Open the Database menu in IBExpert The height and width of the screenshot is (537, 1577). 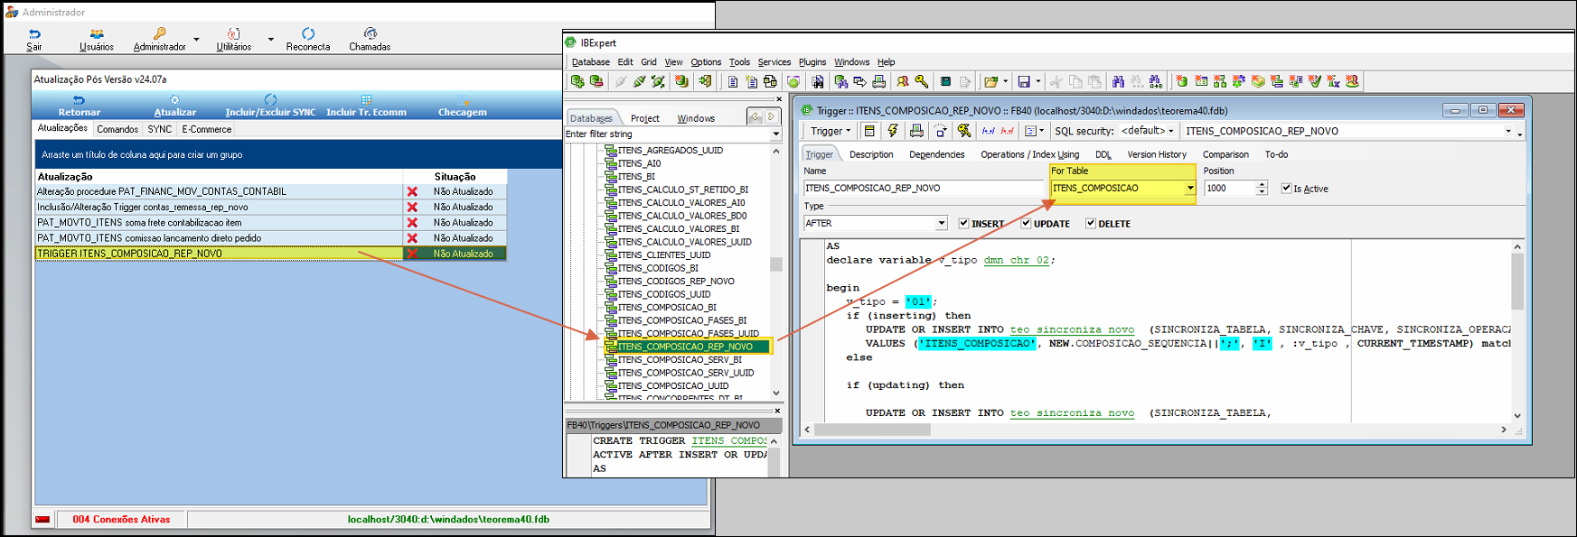pyautogui.click(x=591, y=62)
